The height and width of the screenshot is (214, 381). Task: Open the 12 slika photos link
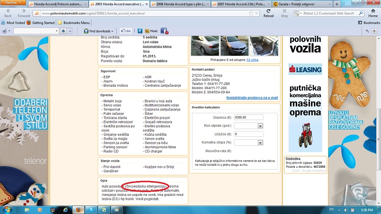252,60
